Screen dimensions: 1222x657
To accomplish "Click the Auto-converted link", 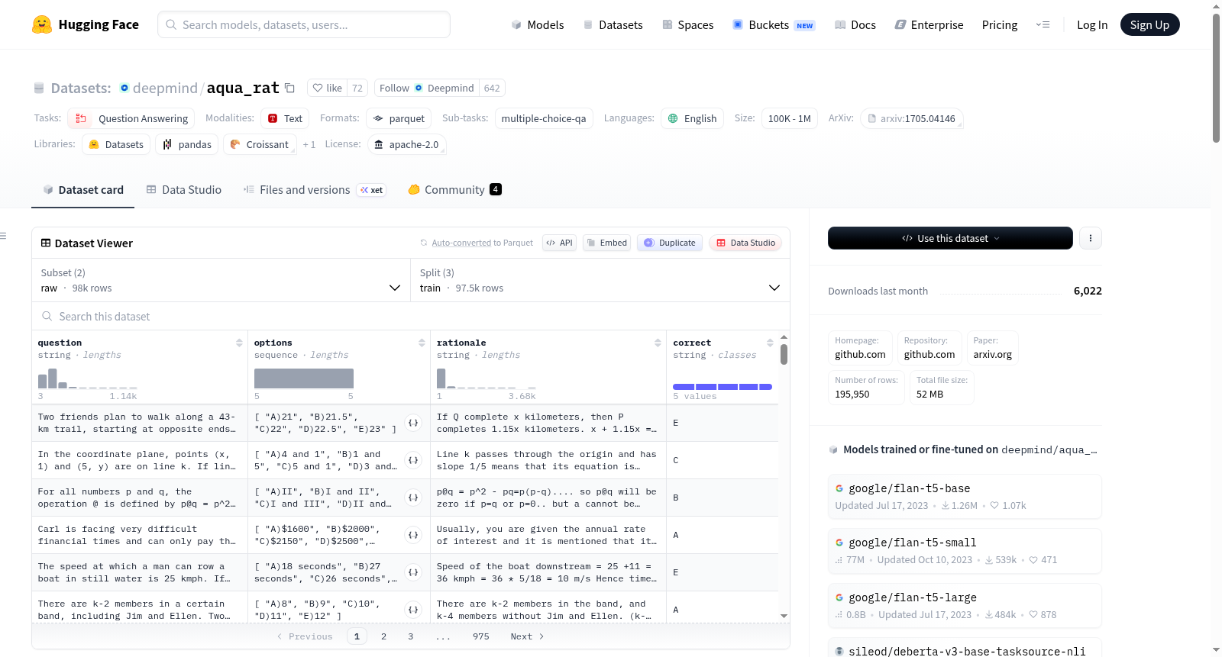I will point(461,243).
